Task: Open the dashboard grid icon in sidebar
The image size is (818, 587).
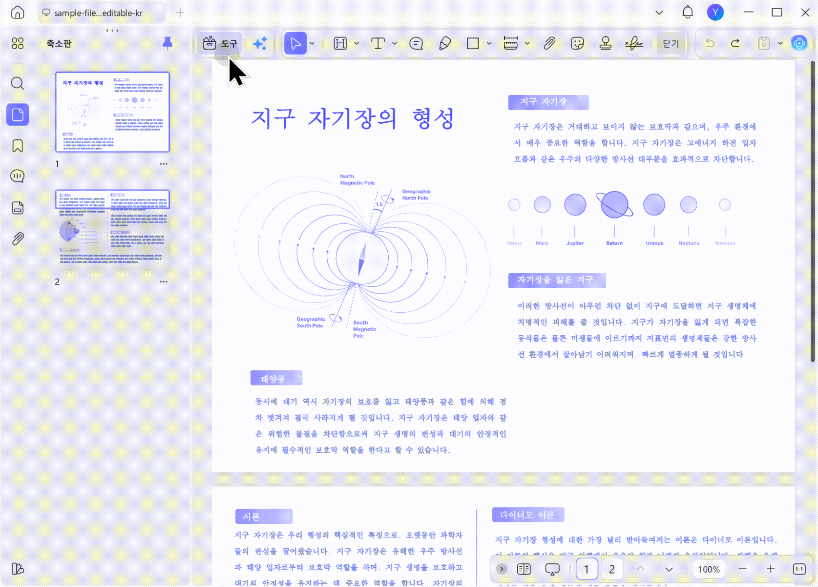Action: (18, 44)
